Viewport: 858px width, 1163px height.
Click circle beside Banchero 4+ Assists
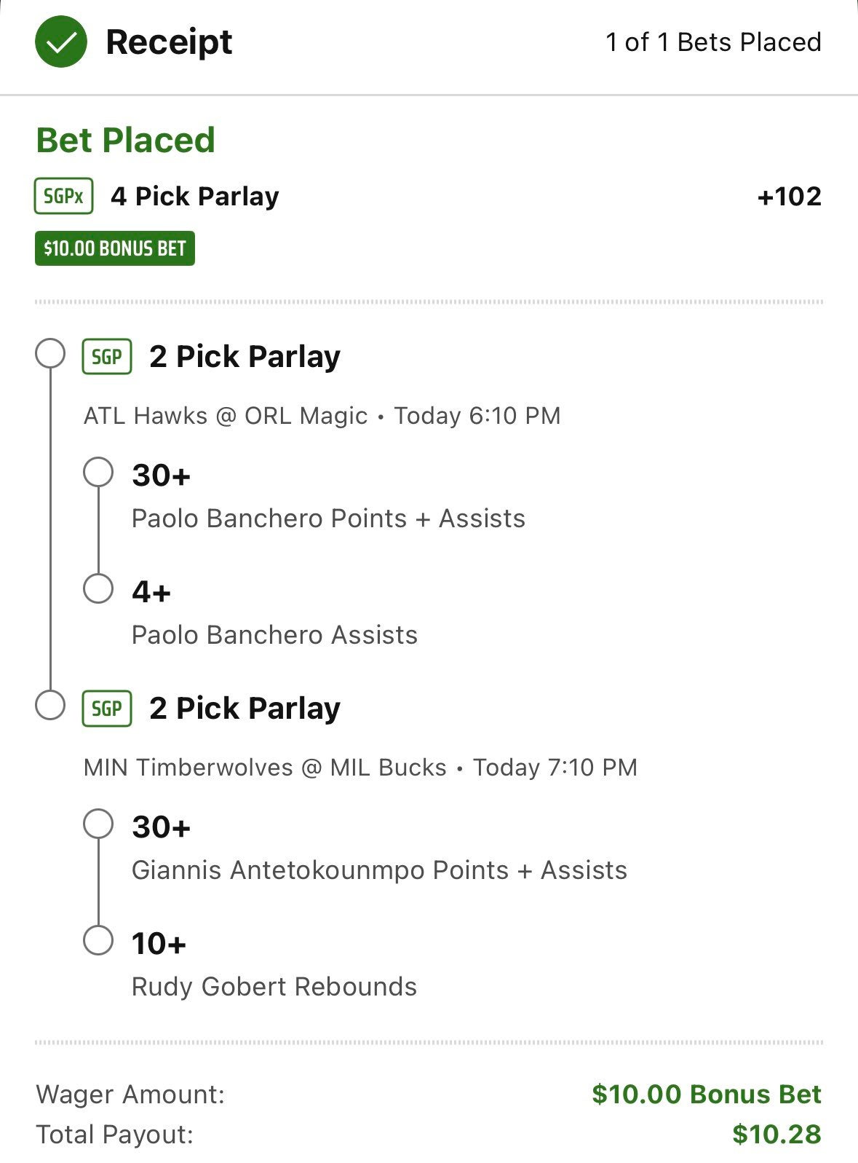[x=98, y=588]
